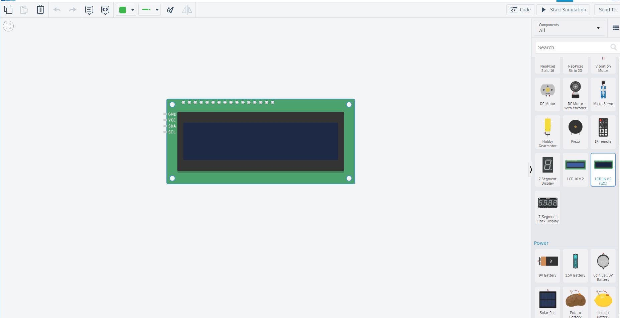Select the DC Motor component
Image resolution: width=620 pixels, height=318 pixels.
click(547, 94)
